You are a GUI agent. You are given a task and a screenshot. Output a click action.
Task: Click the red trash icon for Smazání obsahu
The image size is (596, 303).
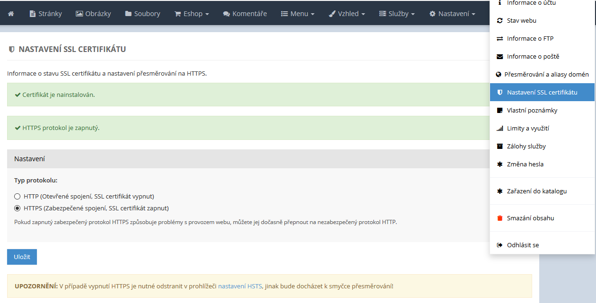[x=500, y=218]
